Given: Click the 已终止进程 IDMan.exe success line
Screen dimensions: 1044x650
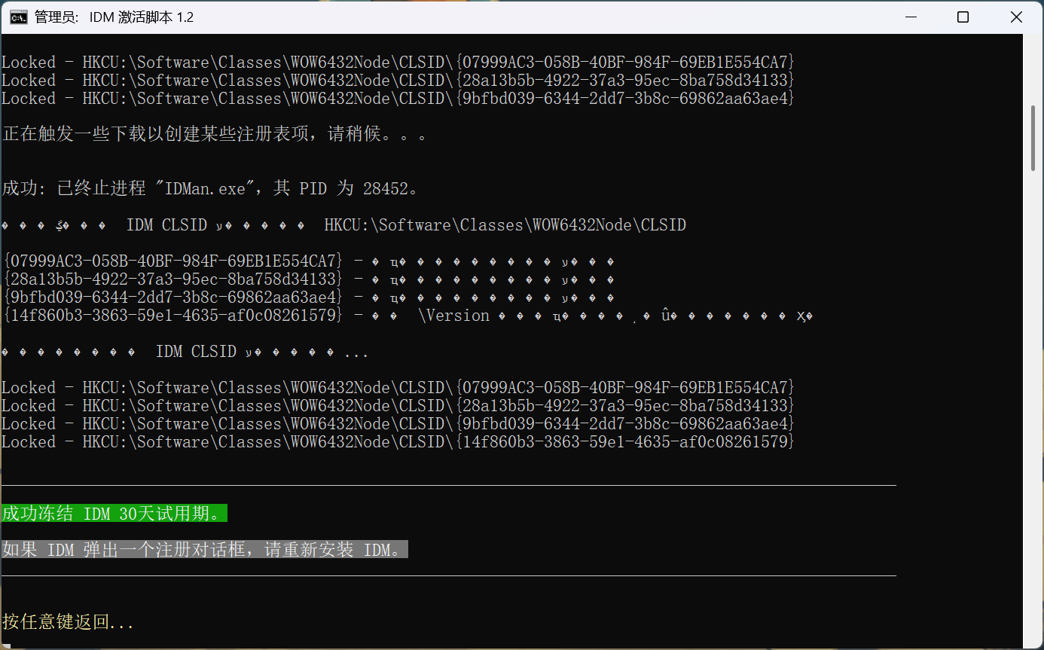Looking at the screenshot, I should (211, 188).
